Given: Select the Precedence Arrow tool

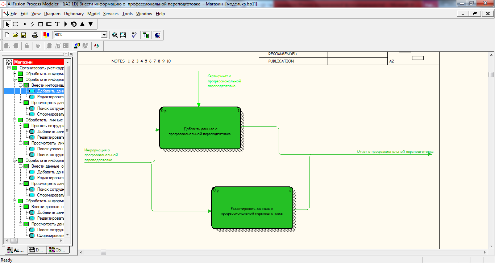Looking at the screenshot, I should [x=24, y=24].
